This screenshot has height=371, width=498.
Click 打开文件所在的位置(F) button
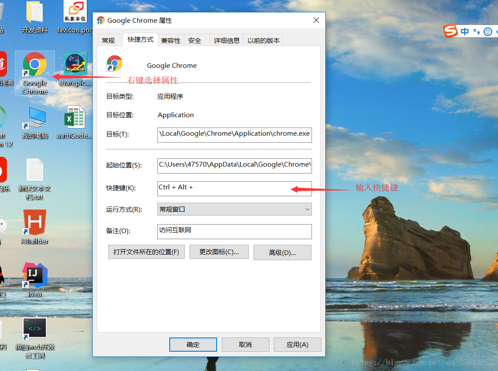[146, 252]
